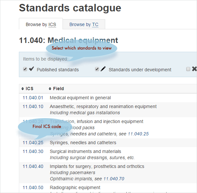The height and width of the screenshot is (193, 197).
Task: Follow the inline 'see 11.040.25' reference link
Action: (138, 134)
